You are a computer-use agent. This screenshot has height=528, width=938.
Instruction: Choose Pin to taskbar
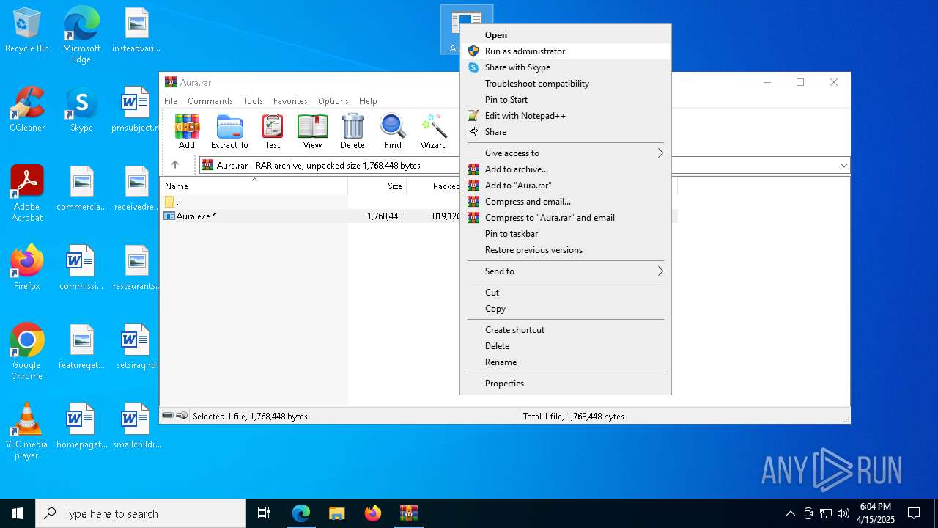565,234
